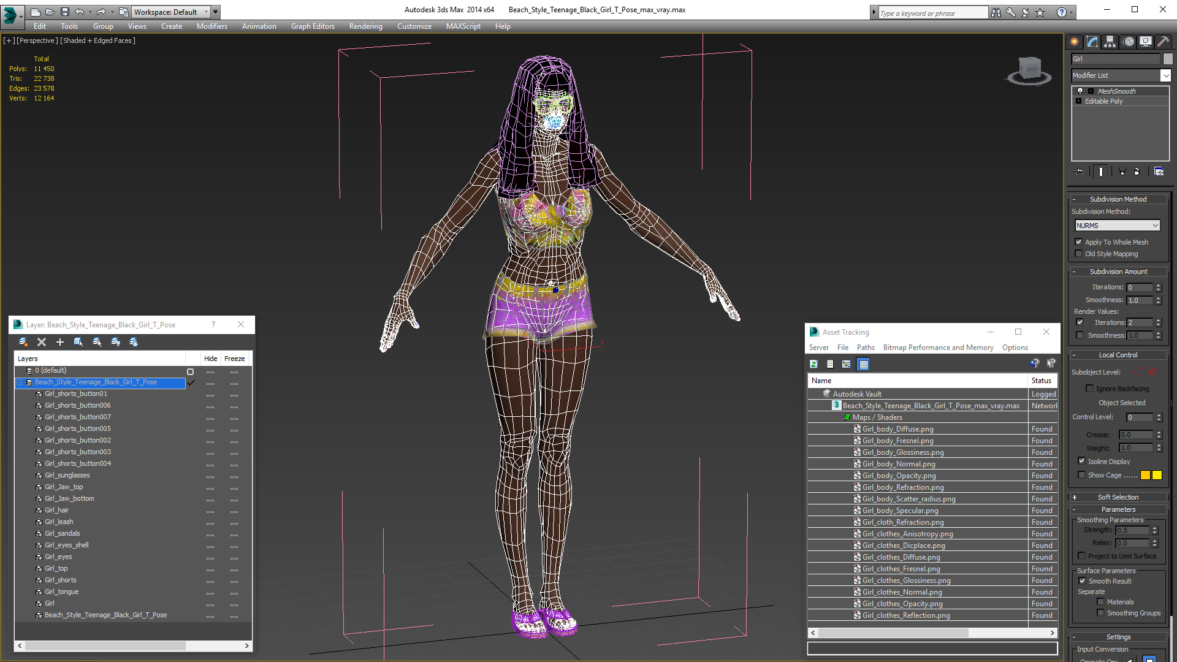Click the Pin Stack icon
The width and height of the screenshot is (1177, 662).
pos(1080,172)
